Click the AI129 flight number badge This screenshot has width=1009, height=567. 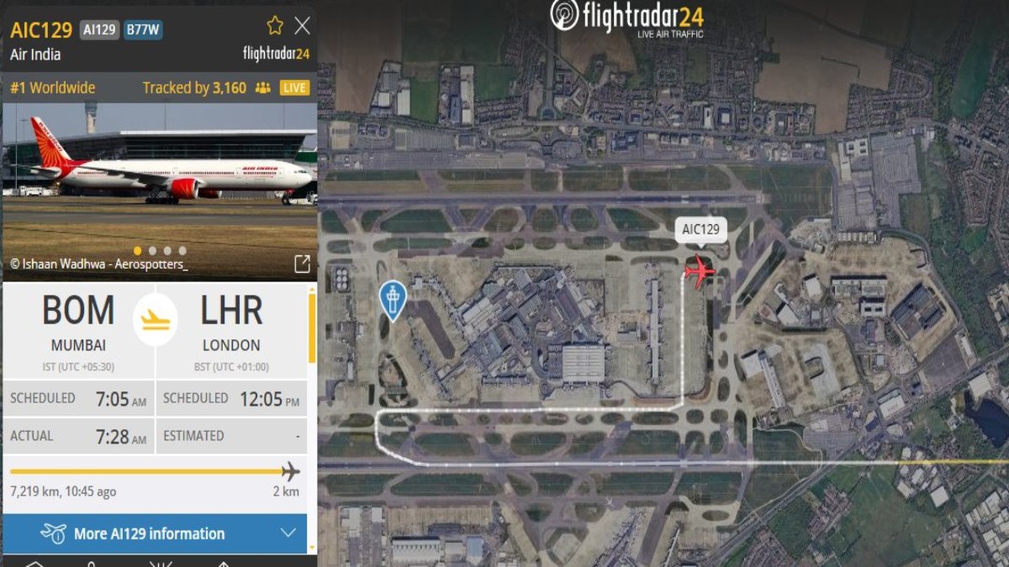[100, 30]
